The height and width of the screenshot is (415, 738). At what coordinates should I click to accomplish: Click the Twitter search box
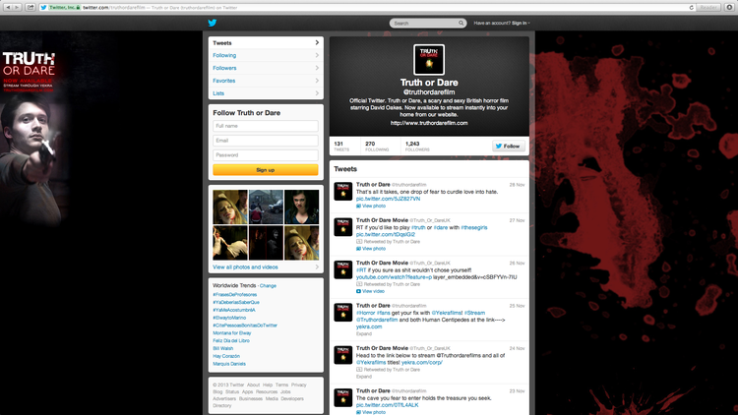(428, 23)
